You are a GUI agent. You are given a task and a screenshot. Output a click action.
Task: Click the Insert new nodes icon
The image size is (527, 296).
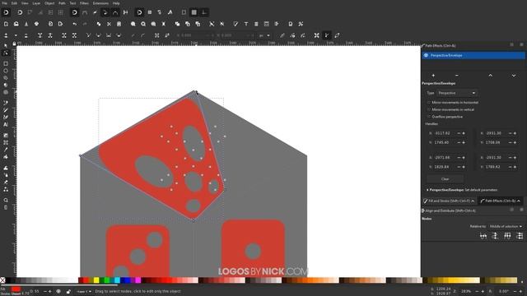tap(6, 35)
